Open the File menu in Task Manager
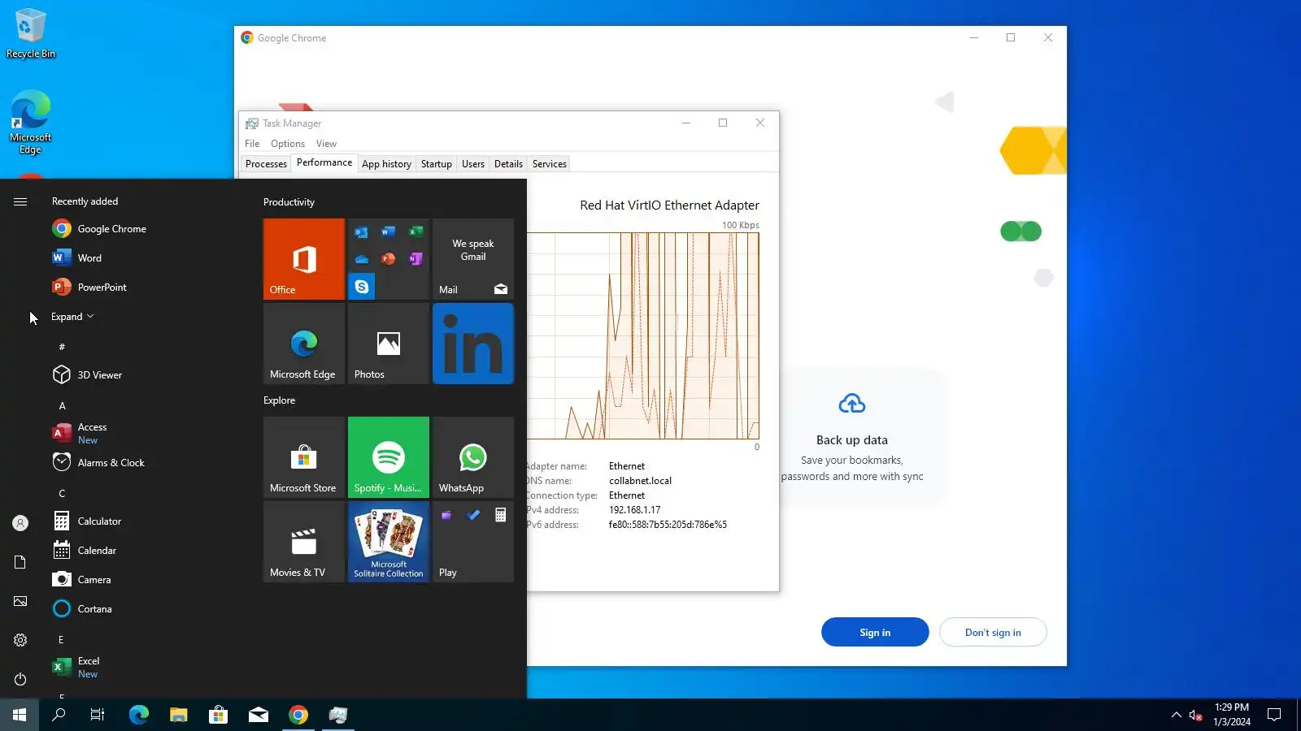The image size is (1301, 731). click(x=252, y=144)
